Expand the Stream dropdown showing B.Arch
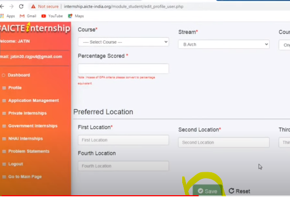 point(224,44)
